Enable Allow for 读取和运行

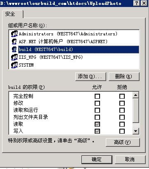(x=97, y=110)
